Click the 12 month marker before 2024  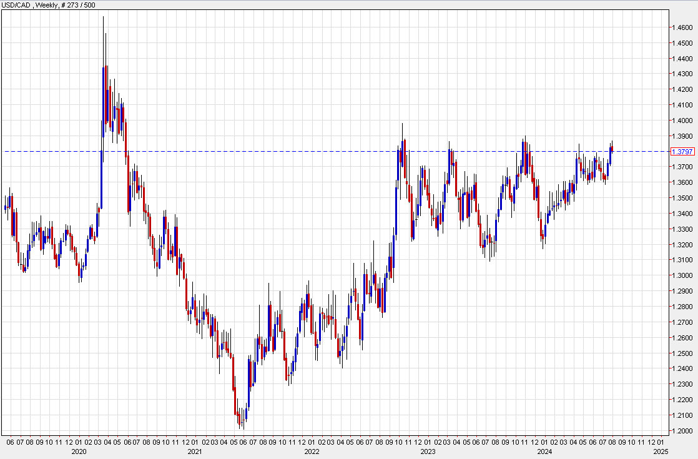tap(536, 443)
